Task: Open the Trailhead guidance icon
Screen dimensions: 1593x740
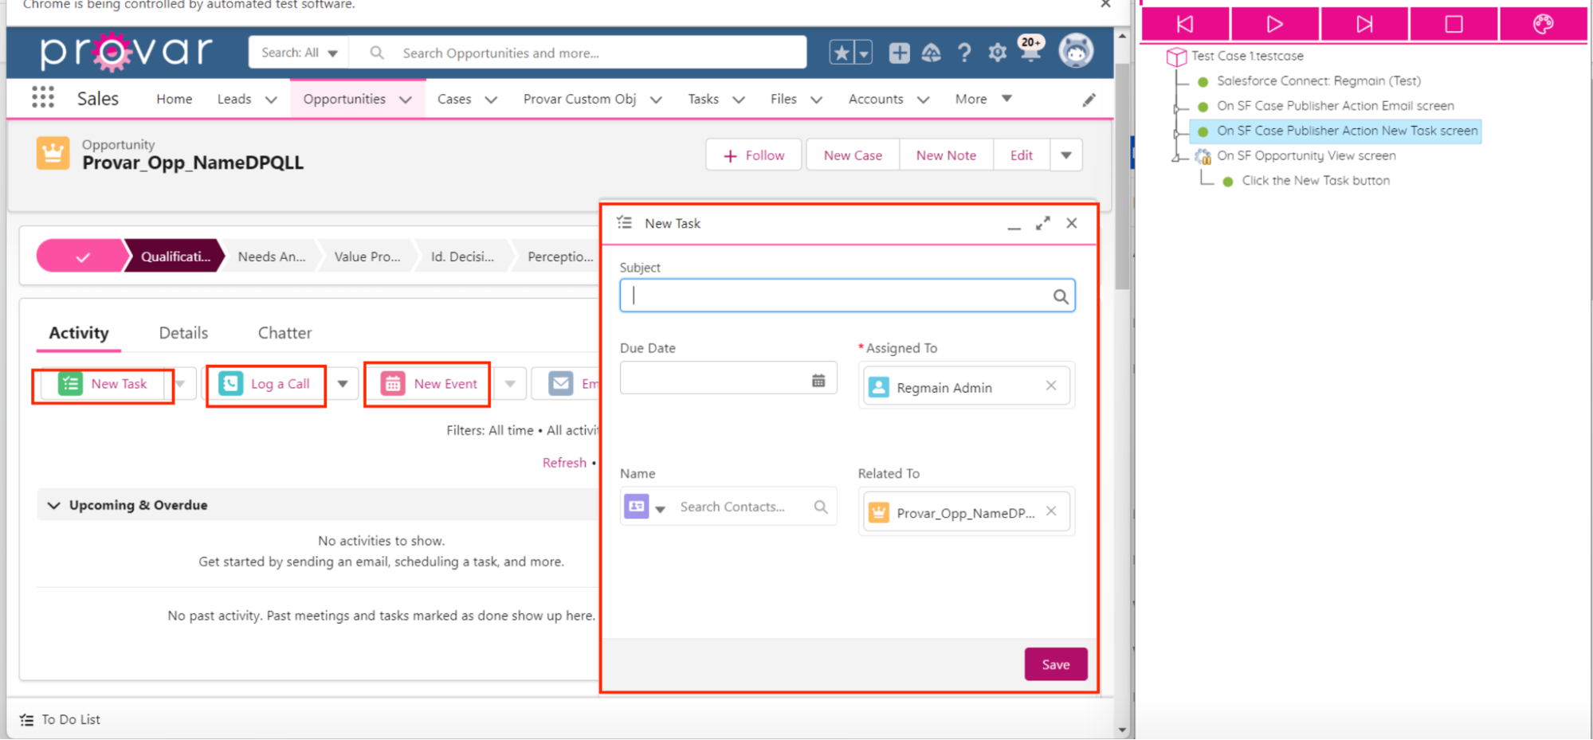Action: (931, 53)
